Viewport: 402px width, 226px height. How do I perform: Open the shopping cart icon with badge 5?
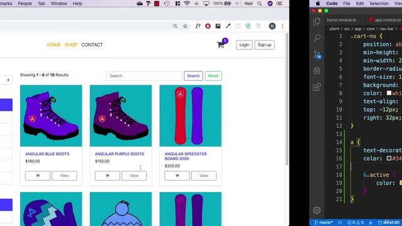221,45
